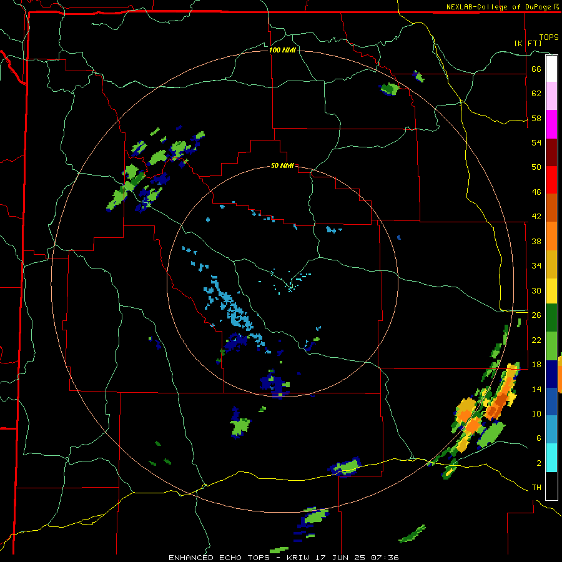The width and height of the screenshot is (562, 562).
Task: Click the legend value 34
Action: (x=536, y=266)
